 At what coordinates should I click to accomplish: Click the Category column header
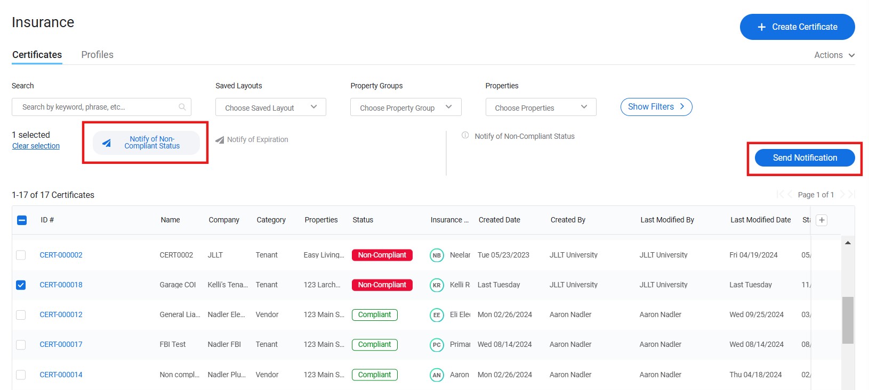pos(271,220)
